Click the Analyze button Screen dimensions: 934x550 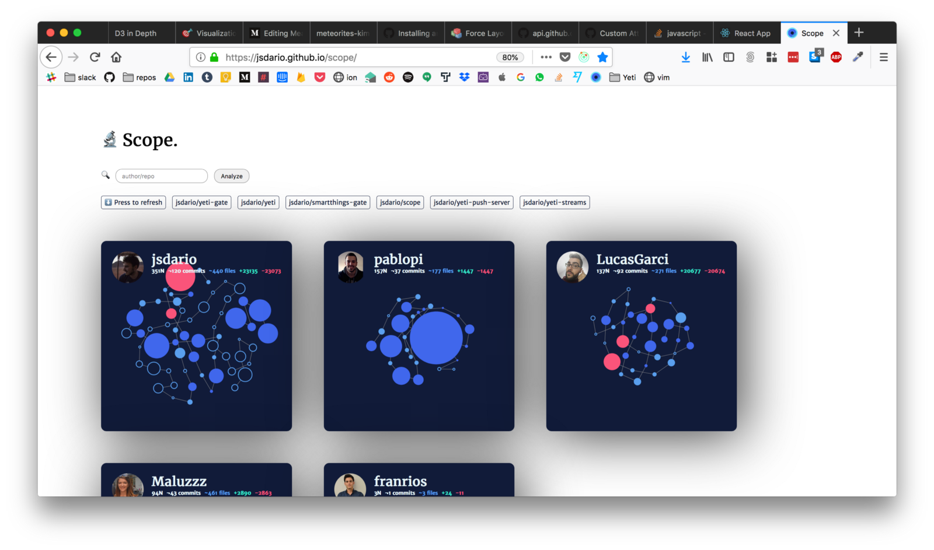(232, 176)
